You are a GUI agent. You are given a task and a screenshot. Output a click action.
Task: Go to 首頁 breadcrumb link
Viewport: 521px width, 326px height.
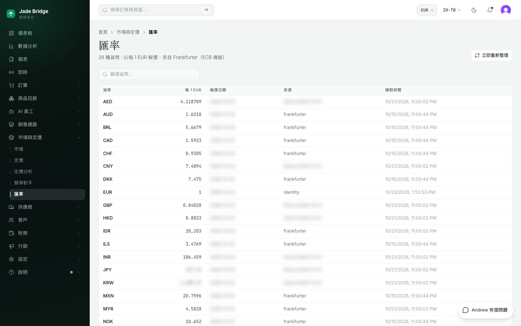103,32
